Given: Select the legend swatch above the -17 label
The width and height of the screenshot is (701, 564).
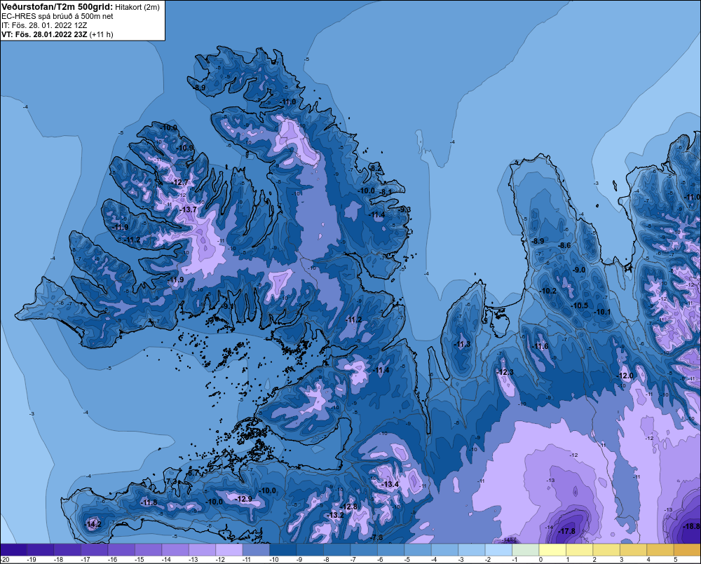Looking at the screenshot, I should (95, 550).
